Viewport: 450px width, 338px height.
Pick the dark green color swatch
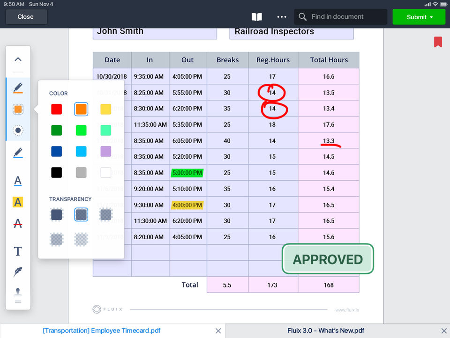(57, 131)
